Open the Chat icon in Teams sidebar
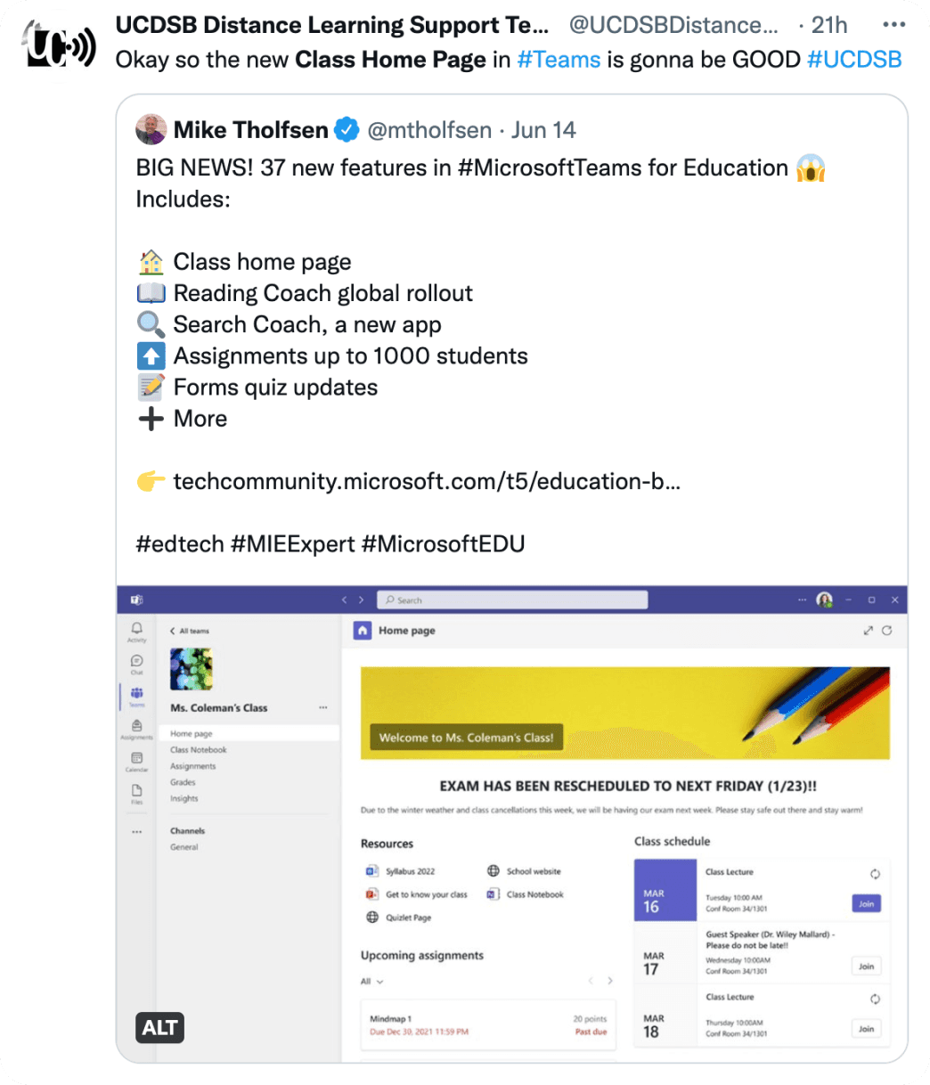The image size is (930, 1085). [136, 663]
